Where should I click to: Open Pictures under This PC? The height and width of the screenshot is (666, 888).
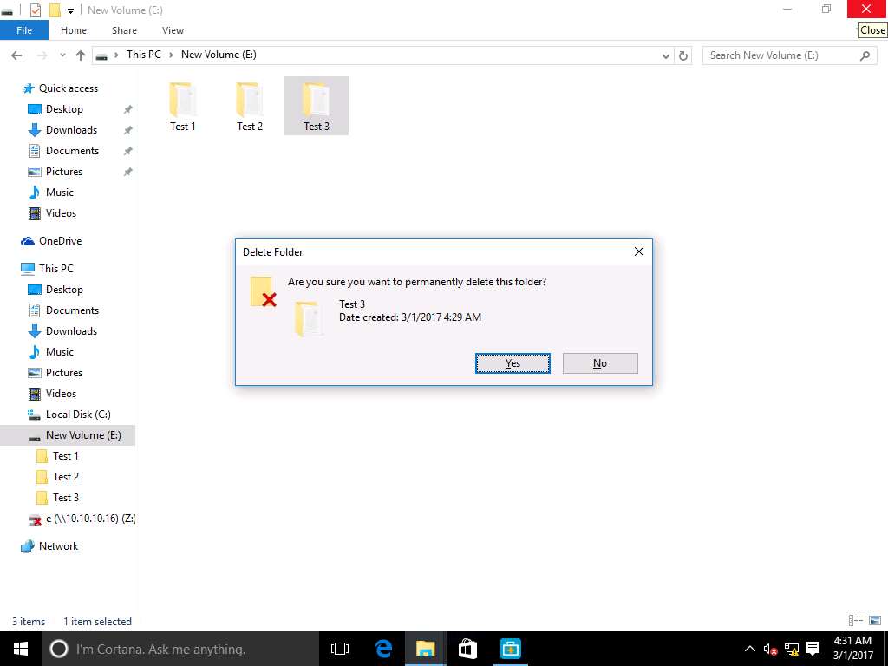tap(64, 373)
